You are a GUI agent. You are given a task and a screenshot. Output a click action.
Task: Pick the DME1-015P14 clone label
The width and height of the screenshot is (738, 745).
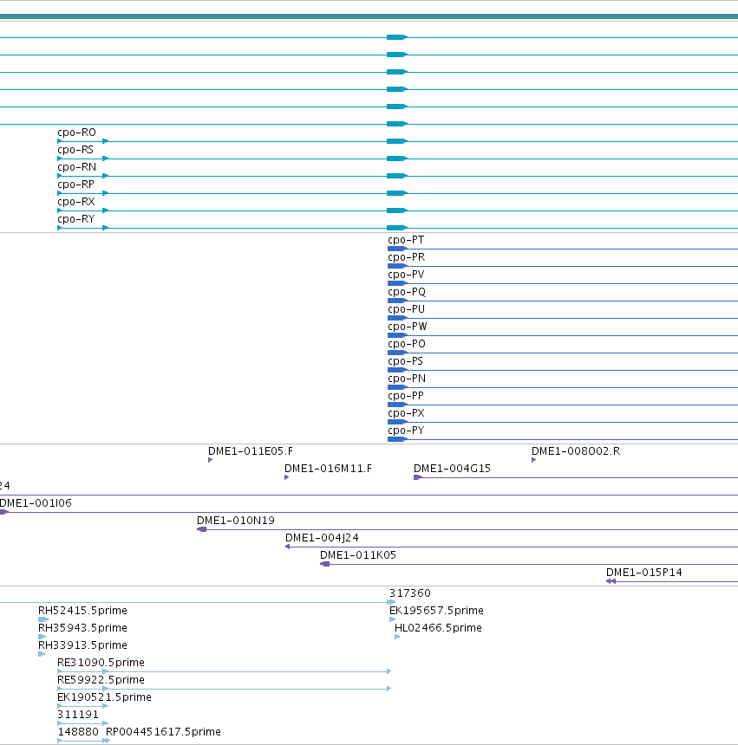pyautogui.click(x=643, y=573)
